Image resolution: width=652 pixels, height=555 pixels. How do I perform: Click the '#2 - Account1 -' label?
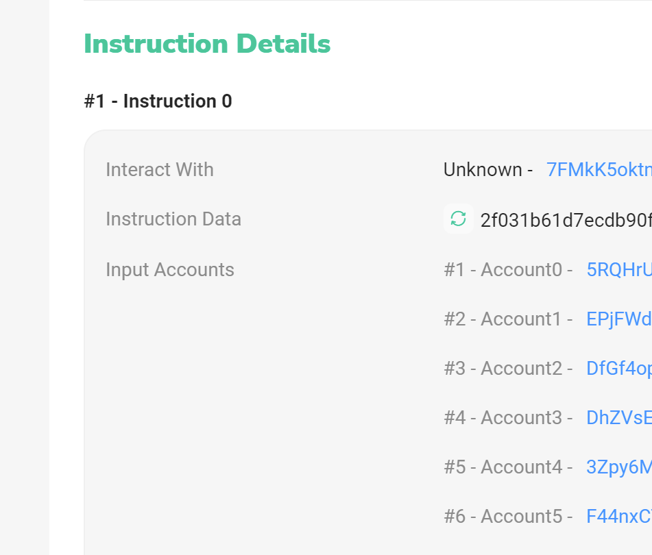tap(508, 319)
